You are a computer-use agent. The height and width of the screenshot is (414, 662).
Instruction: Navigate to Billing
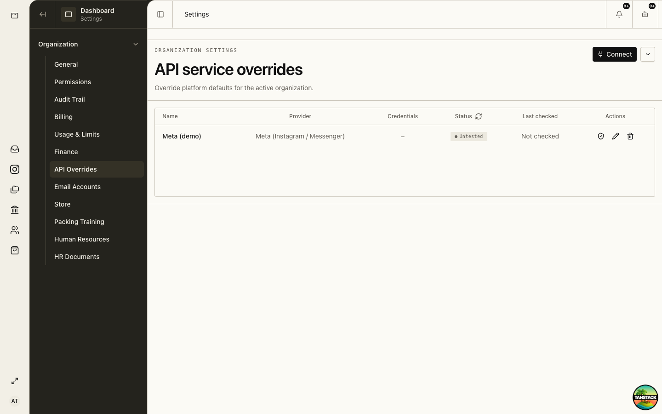coord(97,117)
